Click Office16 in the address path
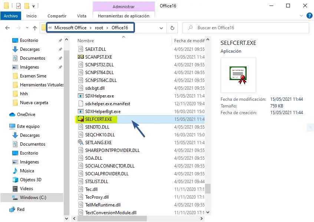The width and height of the screenshot is (314, 222). click(120, 28)
